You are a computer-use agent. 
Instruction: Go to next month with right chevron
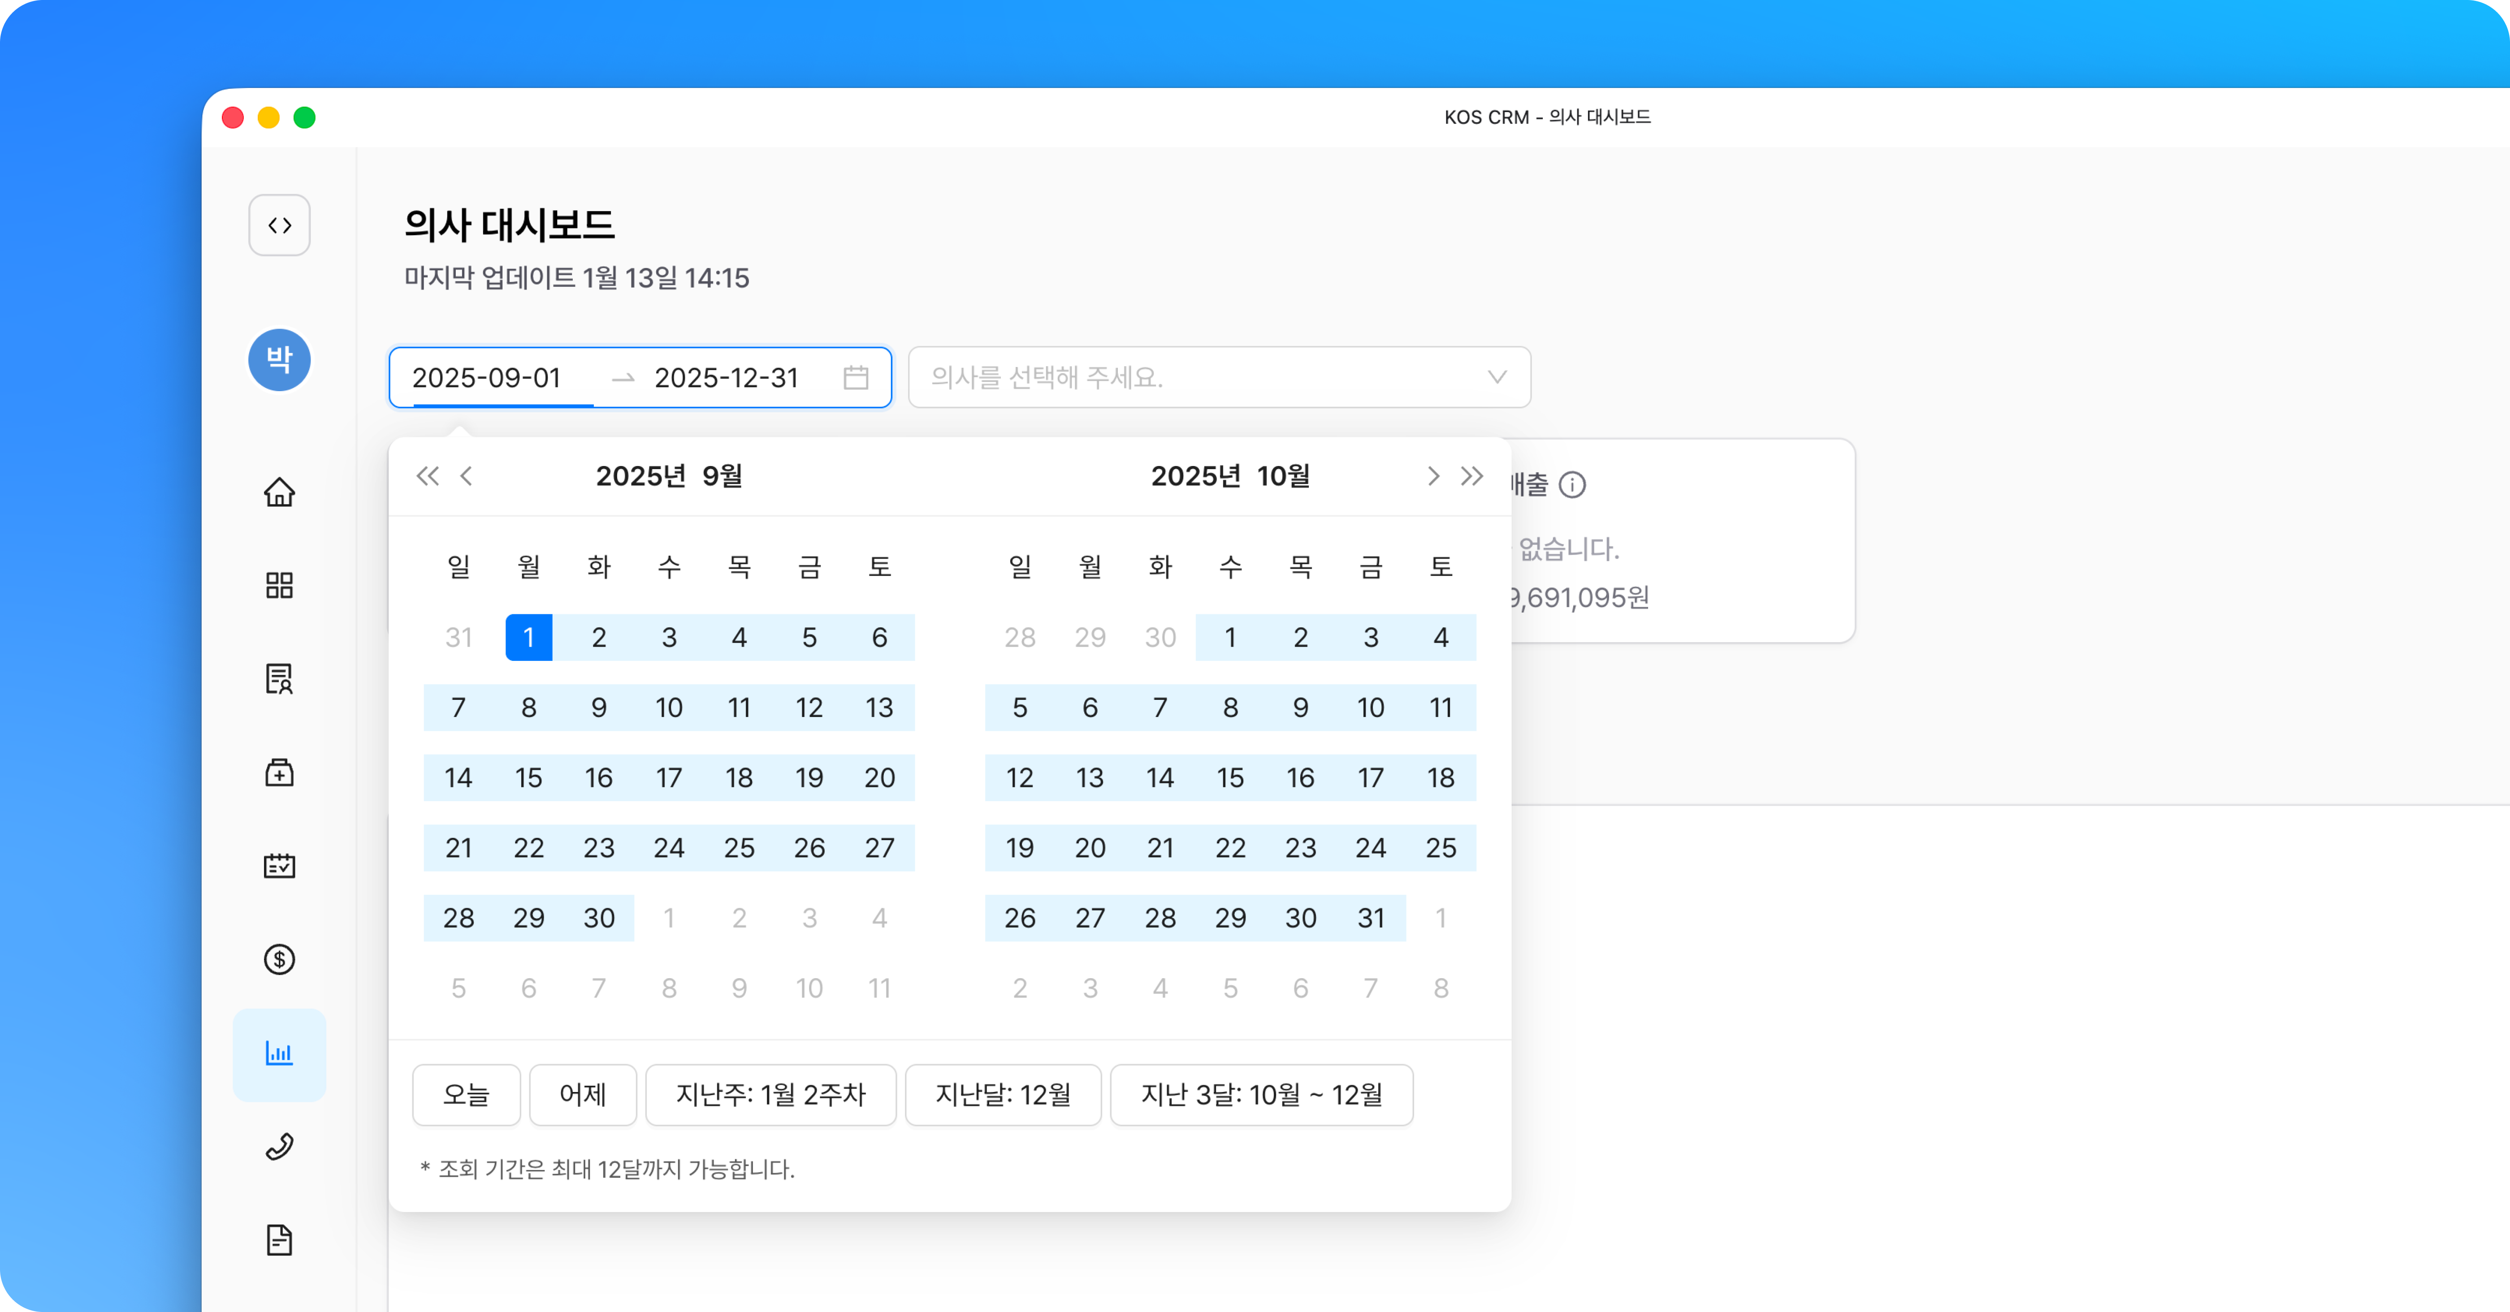tap(1432, 475)
